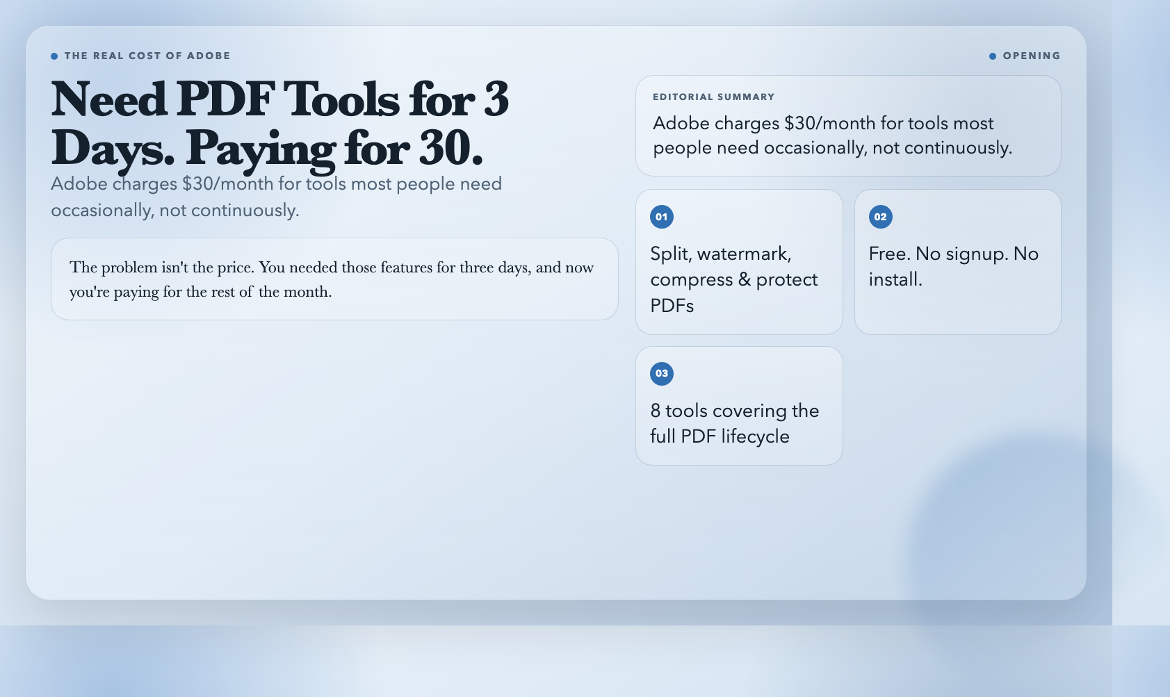Click the "OPENING" section label
Viewport: 1170px width, 697px height.
1032,56
